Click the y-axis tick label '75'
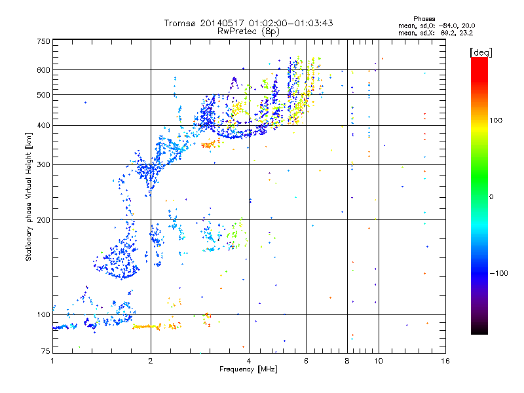Screen dimensions: 524x393 (46, 351)
